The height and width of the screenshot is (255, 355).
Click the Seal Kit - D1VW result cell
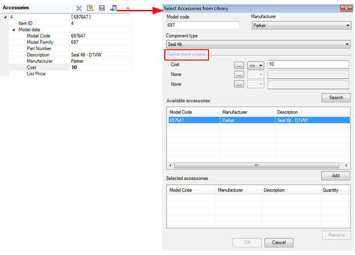(312, 120)
